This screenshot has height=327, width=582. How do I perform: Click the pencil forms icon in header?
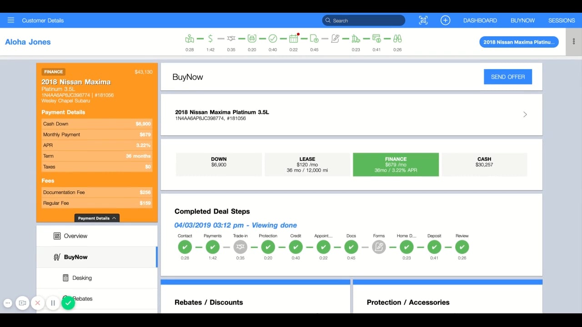[x=335, y=39]
